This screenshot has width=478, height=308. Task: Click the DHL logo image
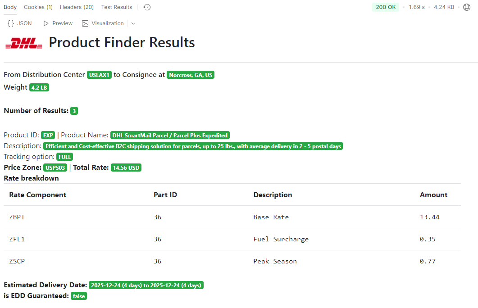(x=24, y=43)
